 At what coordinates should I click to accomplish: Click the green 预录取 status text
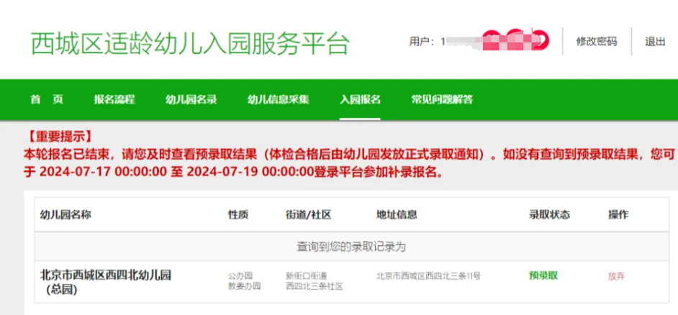coord(543,275)
